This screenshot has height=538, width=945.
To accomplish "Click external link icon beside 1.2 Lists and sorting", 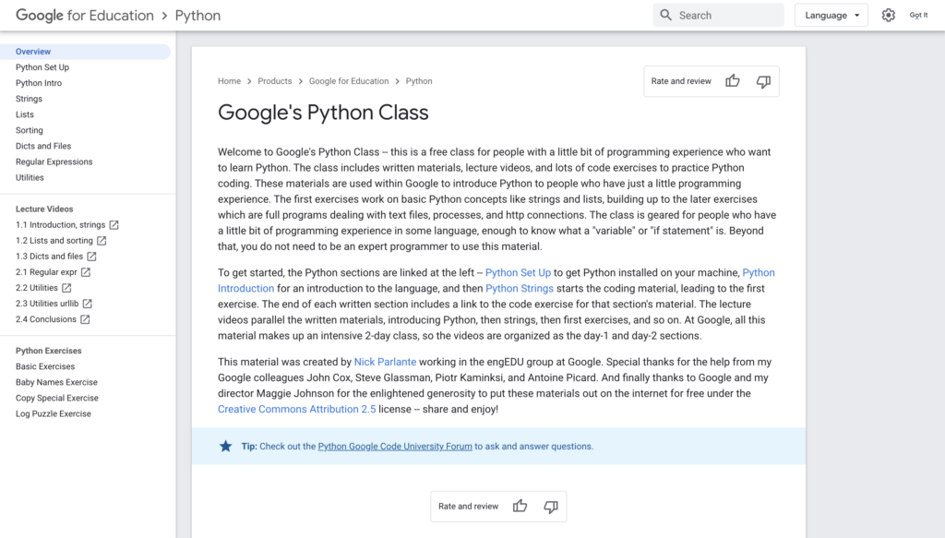I will [x=102, y=240].
